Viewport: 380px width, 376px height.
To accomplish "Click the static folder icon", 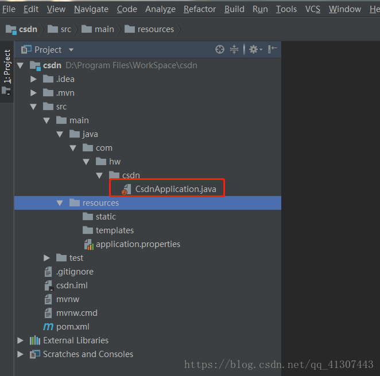I will pos(88,216).
